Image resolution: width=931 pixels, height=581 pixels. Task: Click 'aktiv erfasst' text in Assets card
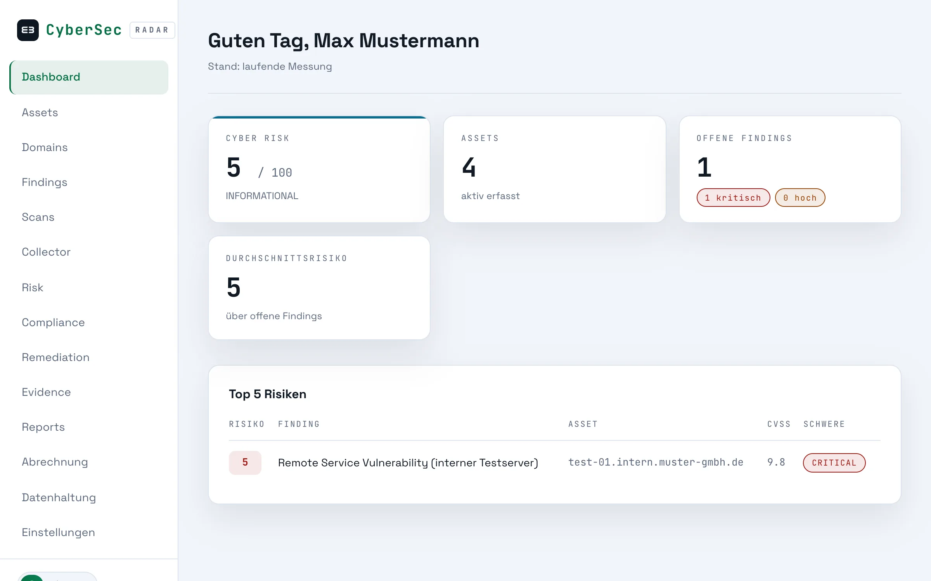click(x=490, y=196)
